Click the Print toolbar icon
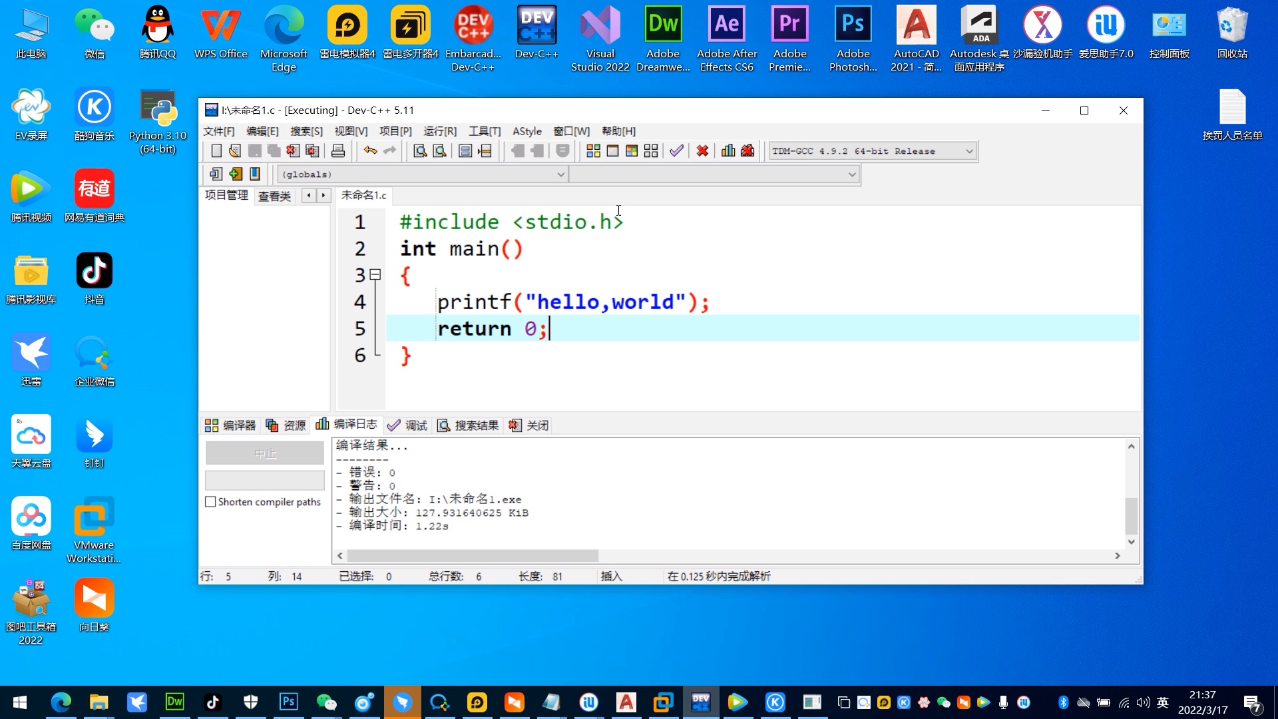 pos(338,151)
